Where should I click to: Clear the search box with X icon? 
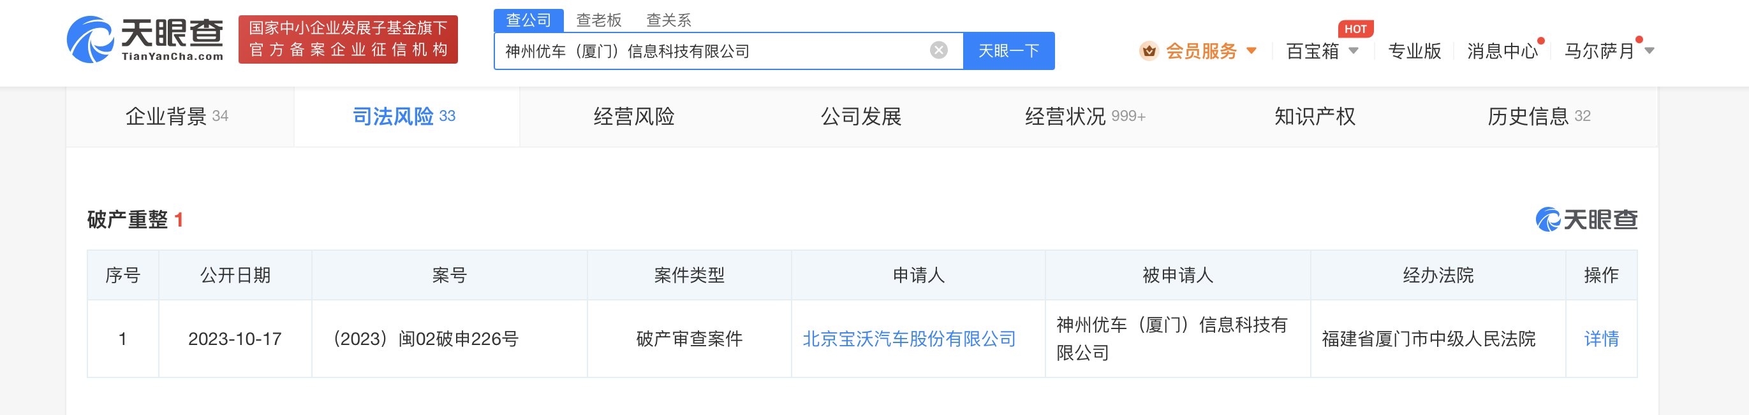pyautogui.click(x=938, y=50)
